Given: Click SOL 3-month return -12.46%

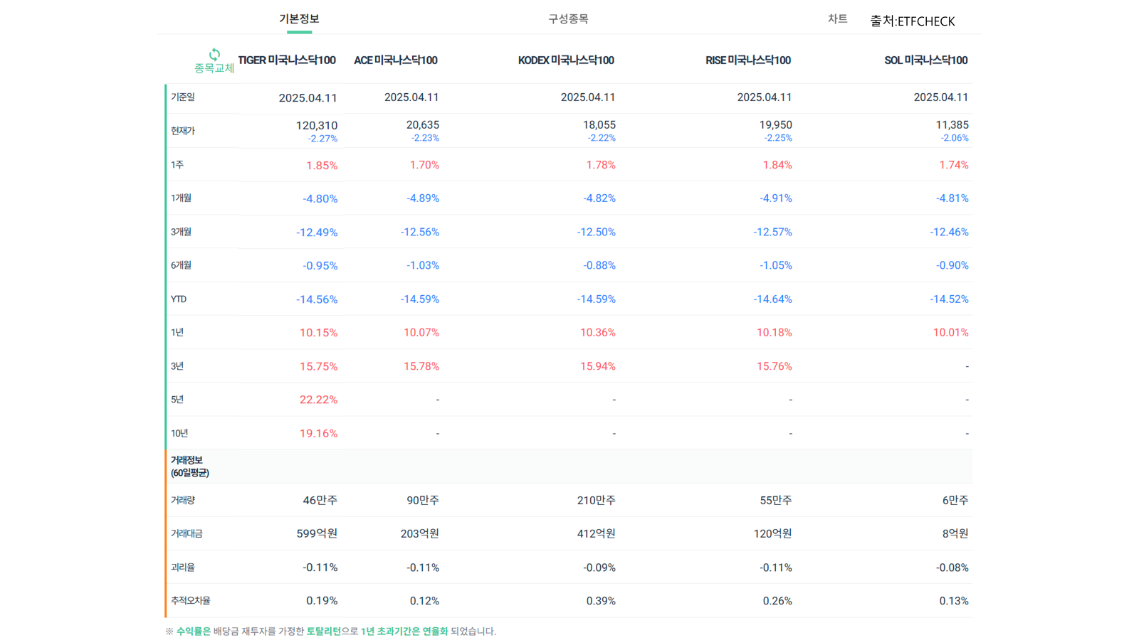Looking at the screenshot, I should 950,232.
